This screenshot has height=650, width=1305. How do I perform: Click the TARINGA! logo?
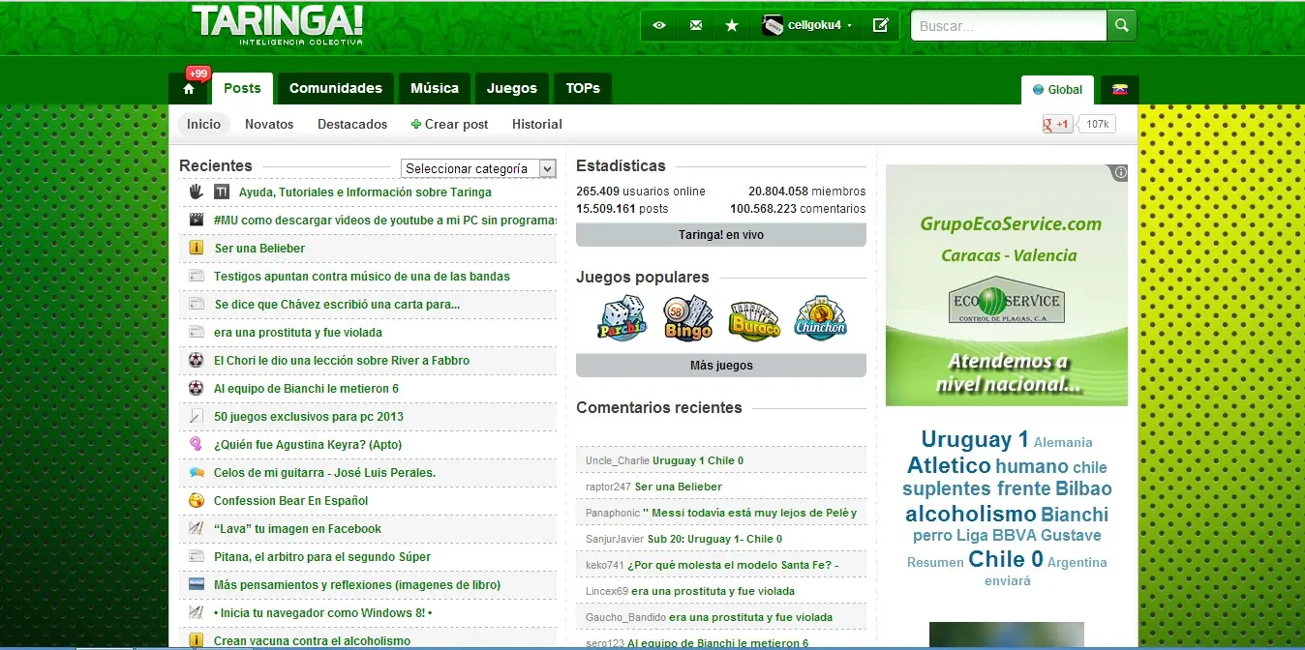(x=278, y=25)
